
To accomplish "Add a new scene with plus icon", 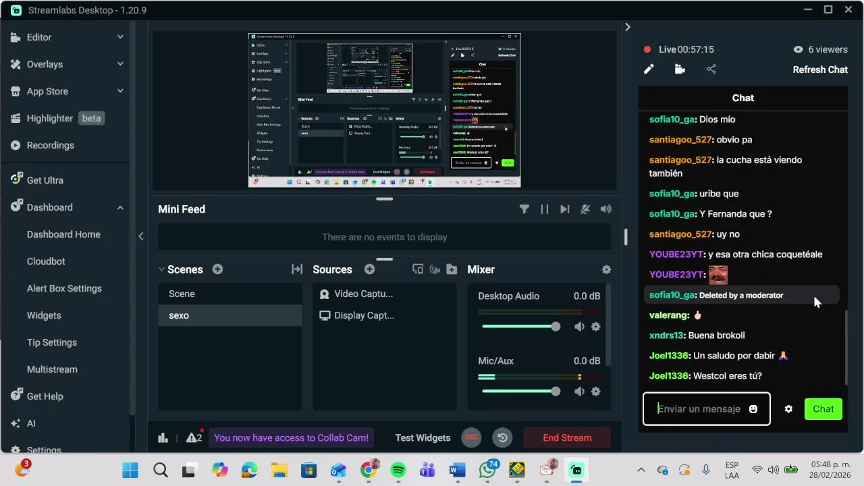I will [217, 269].
